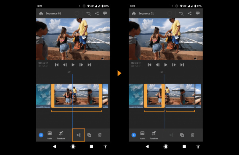Open feedback comment icon in left phone

[105, 13]
